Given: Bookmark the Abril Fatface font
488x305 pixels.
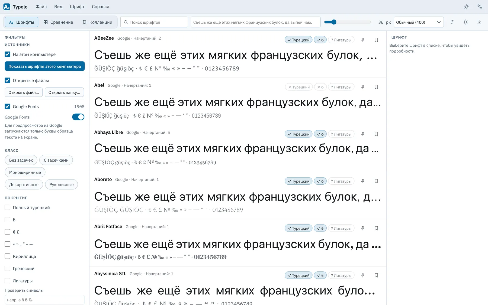Looking at the screenshot, I should 376,228.
